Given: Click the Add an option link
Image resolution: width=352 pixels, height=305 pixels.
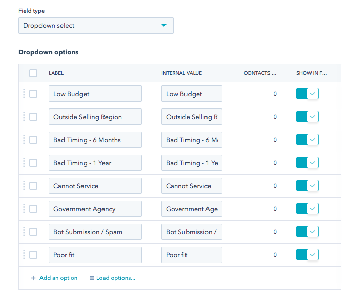Looking at the screenshot, I should point(58,278).
